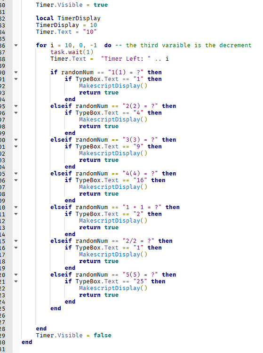The width and height of the screenshot is (263, 353).
Task: Fold the 'if TypeBox.Text == "9"' block
Action: click(16, 146)
